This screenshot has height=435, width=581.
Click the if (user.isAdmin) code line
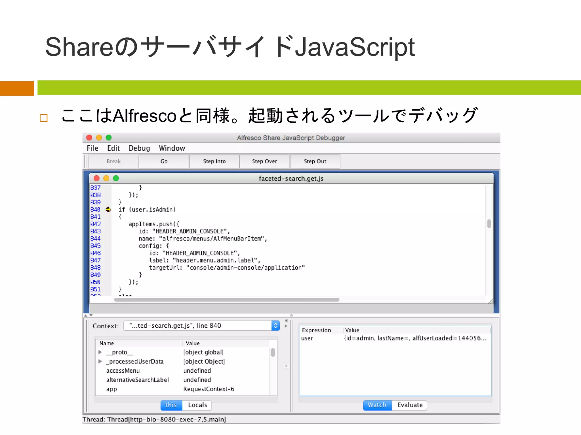pyautogui.click(x=147, y=210)
